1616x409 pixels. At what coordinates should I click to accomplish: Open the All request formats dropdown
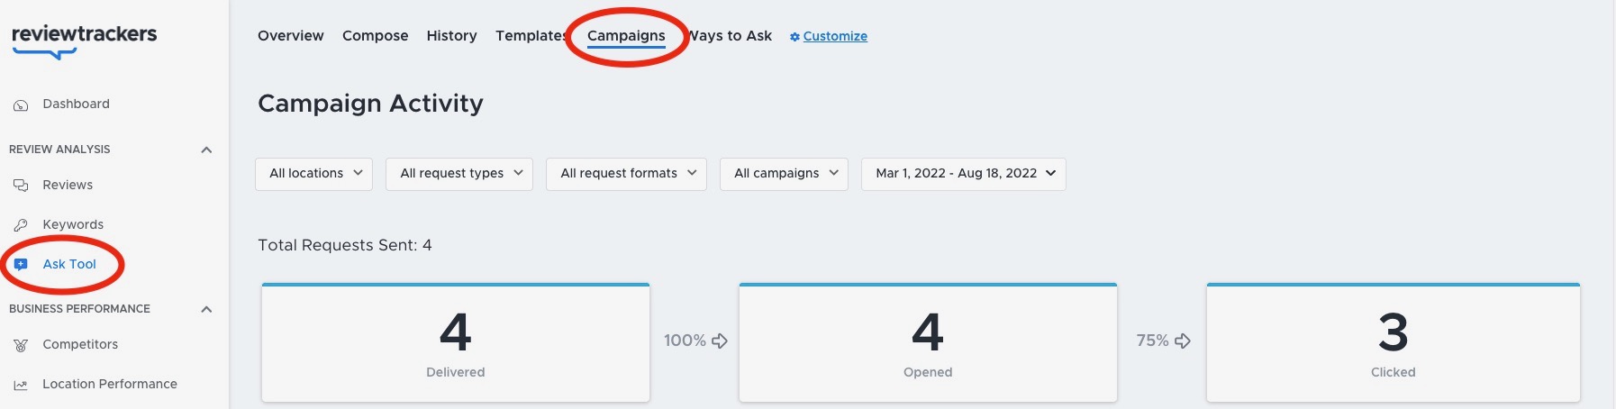pyautogui.click(x=627, y=174)
